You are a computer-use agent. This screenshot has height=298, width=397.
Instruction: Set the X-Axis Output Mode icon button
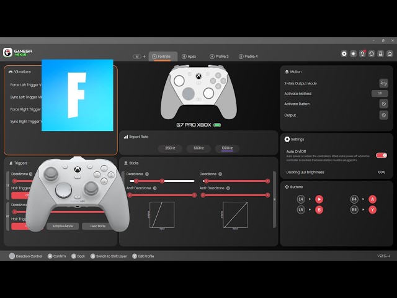point(383,83)
